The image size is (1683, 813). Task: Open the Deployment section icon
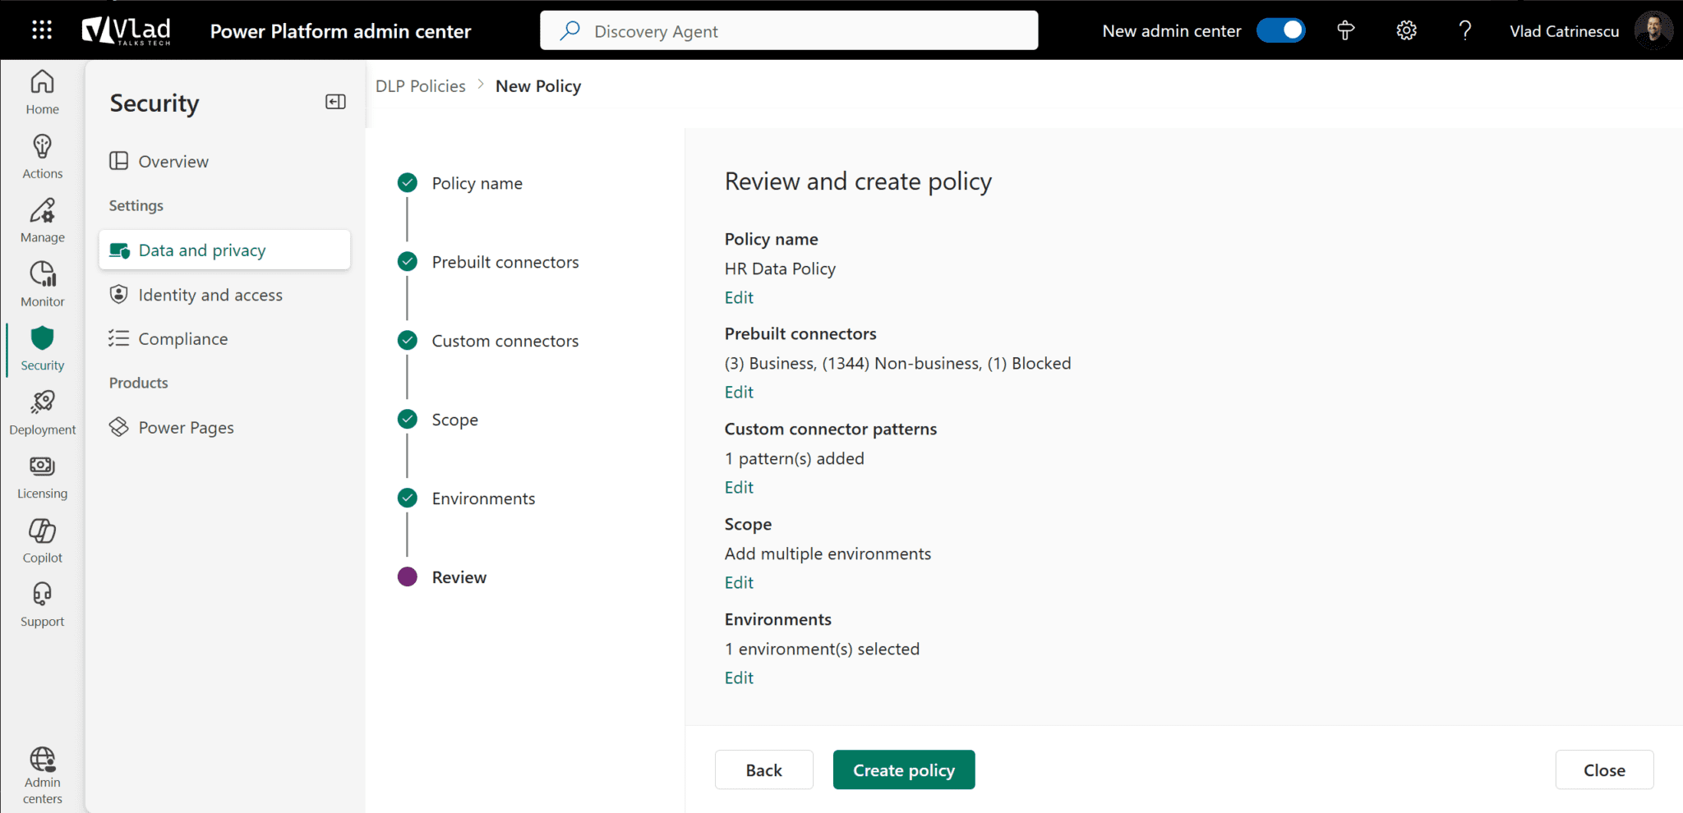click(x=41, y=411)
